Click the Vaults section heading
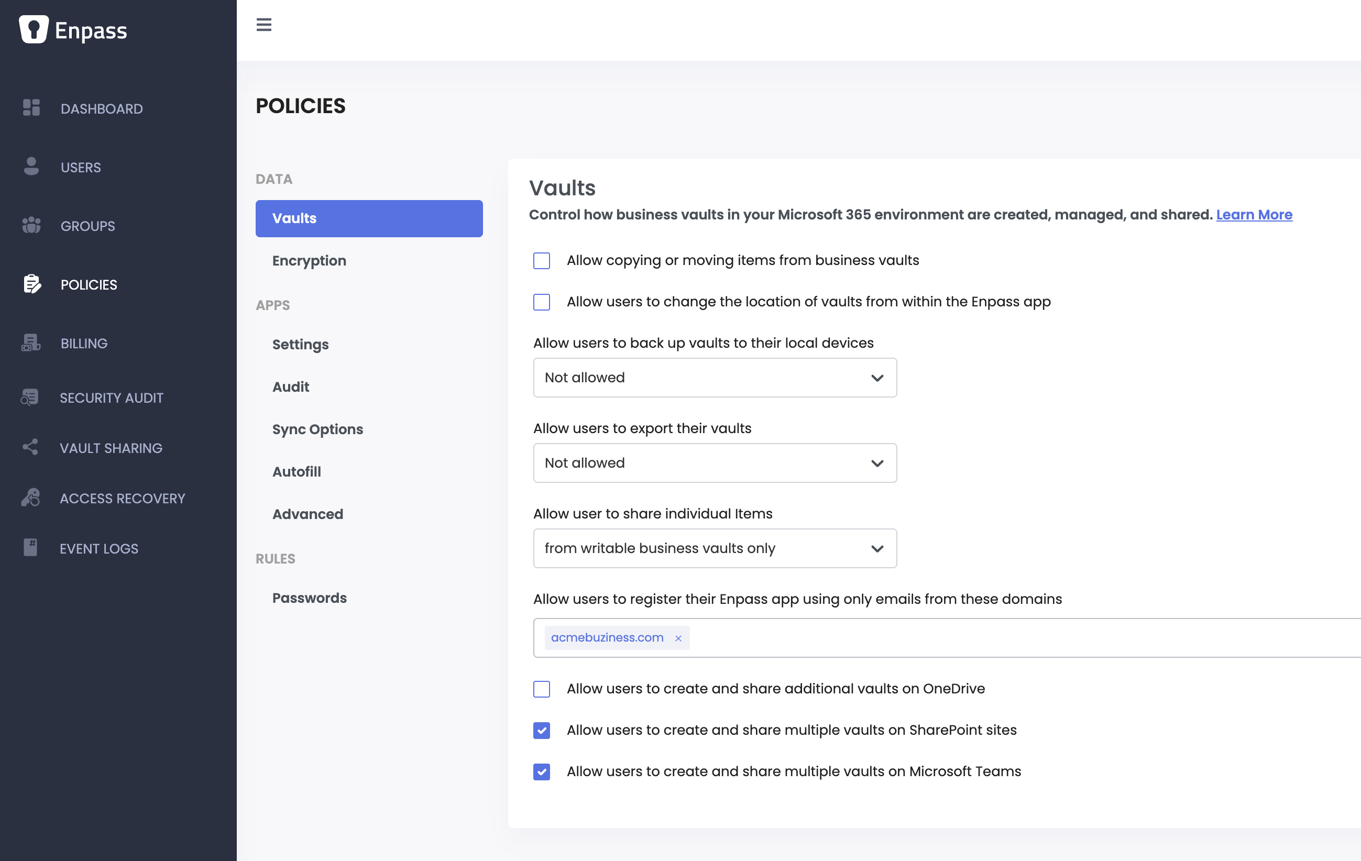Viewport: 1361px width, 861px height. 563,188
